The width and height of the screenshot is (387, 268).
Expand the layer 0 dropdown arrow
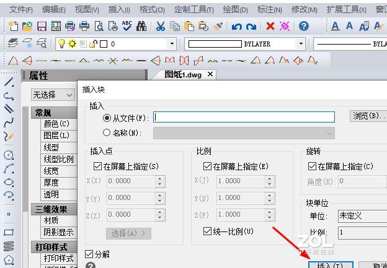(172, 44)
